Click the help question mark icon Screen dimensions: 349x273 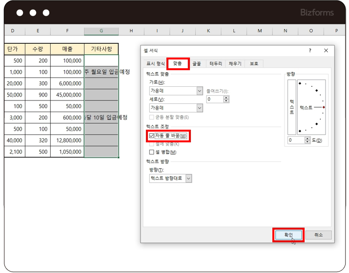(x=310, y=51)
